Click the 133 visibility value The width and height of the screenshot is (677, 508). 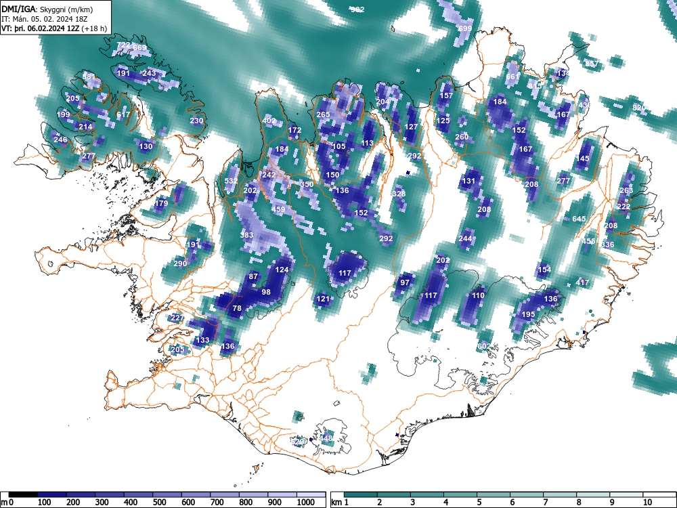tap(202, 340)
